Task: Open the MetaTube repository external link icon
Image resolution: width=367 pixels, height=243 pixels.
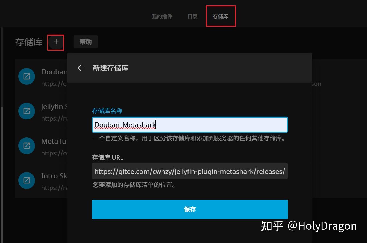Action: point(26,146)
